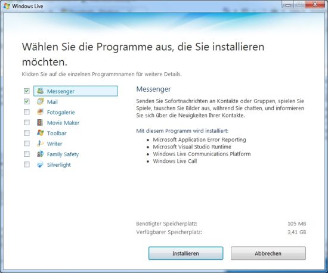Screen dimensions: 328x273
Task: Click the Fotogalerie picture icon
Action: pyautogui.click(x=40, y=112)
